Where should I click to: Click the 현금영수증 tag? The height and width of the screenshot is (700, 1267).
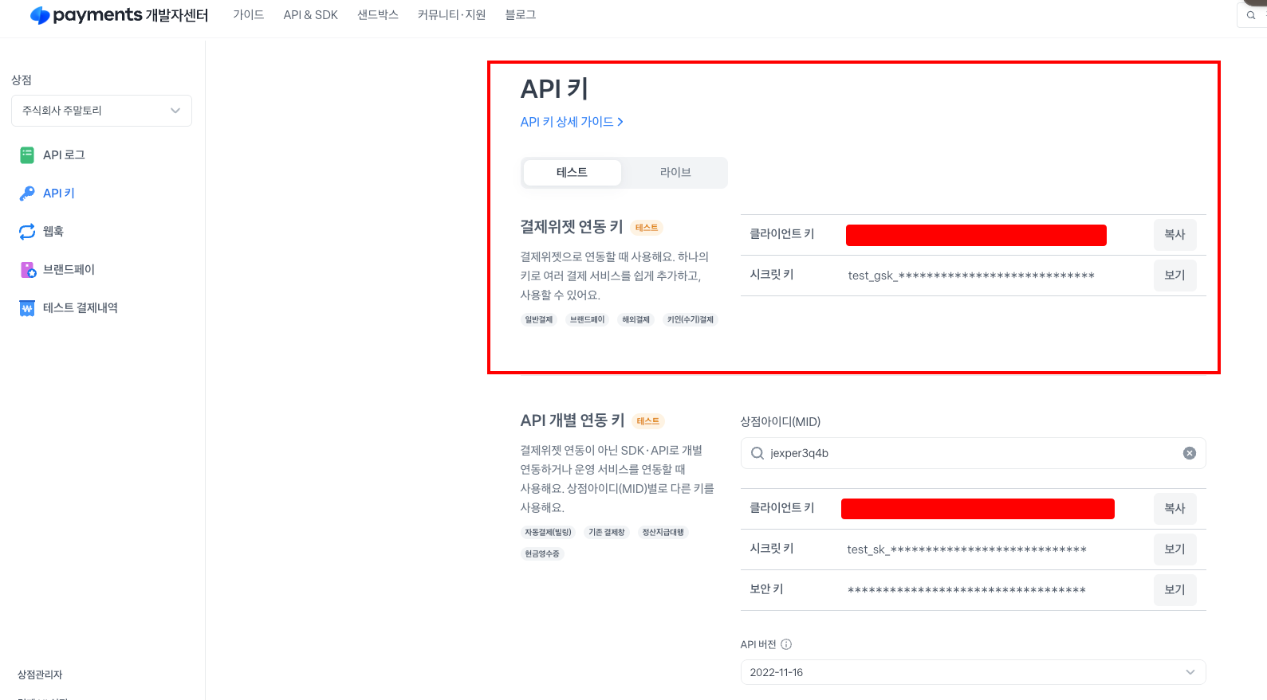[542, 554]
